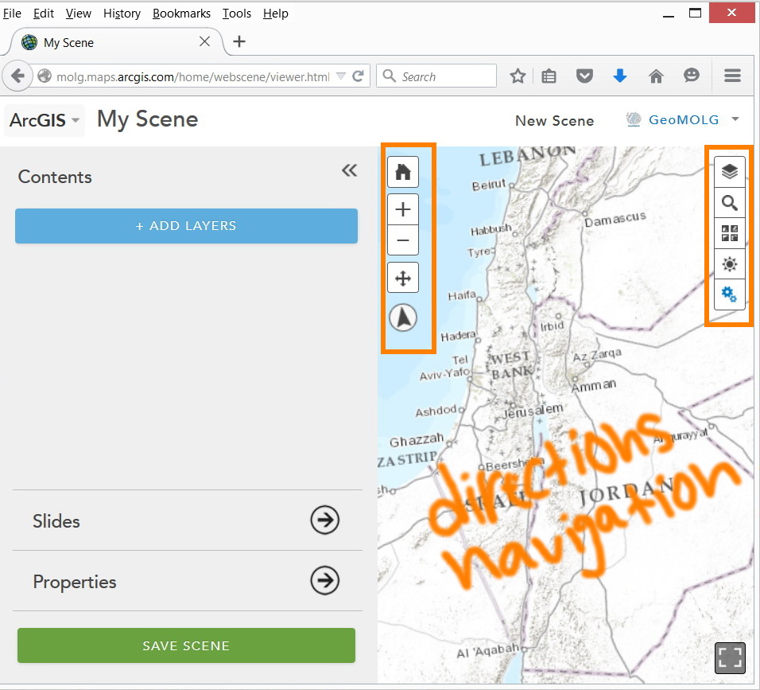Open the Firefox hamburger menu
Image resolution: width=760 pixels, height=690 pixels.
click(732, 76)
